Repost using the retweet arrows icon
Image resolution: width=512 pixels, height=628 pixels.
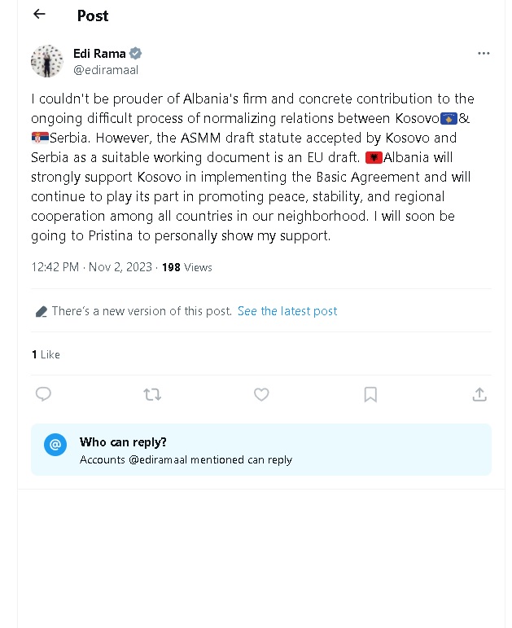152,394
